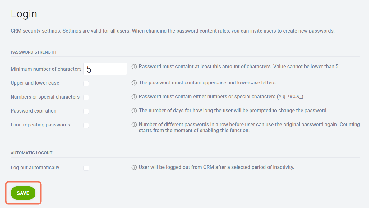Focus the Minimum number of characters field
The width and height of the screenshot is (369, 208).
point(105,69)
